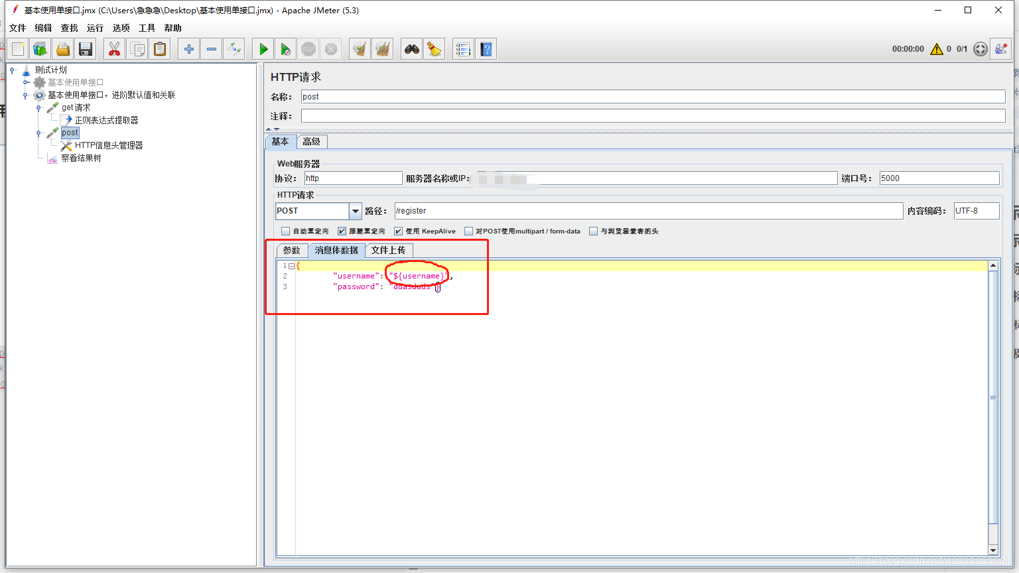Viewport: 1019px width, 573px height.
Task: Toggle the auto redirect checkbox
Action: coord(285,231)
